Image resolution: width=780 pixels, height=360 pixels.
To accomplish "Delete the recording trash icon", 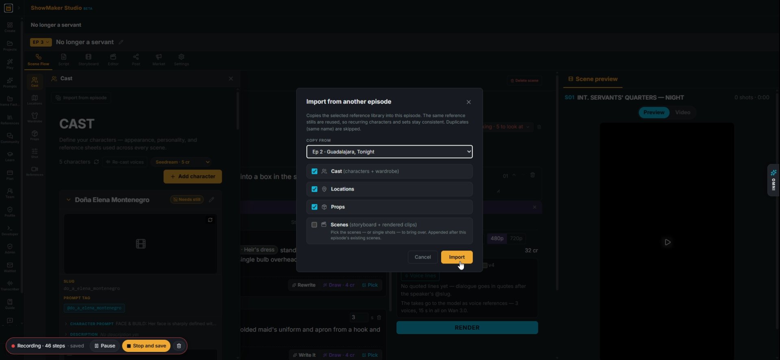I will [179, 346].
